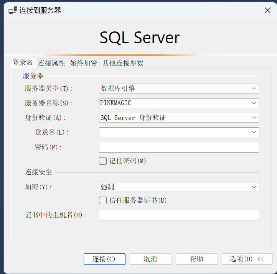Enable the 记住密码 checkbox
The image size is (277, 274).
point(103,161)
